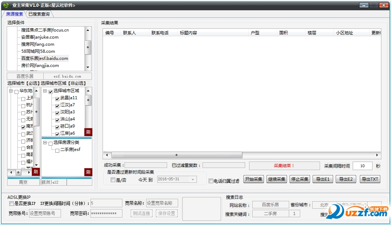Screen dimensions: 391x225
Task: Open the 2016-05-31 date dropdown
Action: point(193,179)
